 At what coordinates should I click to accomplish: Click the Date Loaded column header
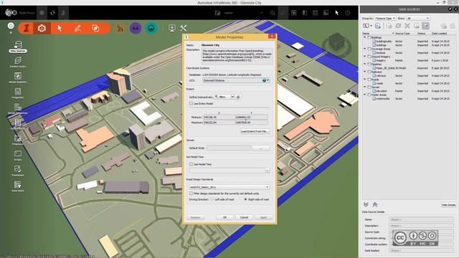[x=439, y=34]
